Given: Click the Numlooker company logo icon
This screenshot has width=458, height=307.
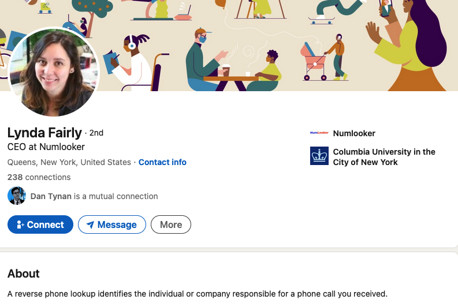Looking at the screenshot, I should point(319,133).
